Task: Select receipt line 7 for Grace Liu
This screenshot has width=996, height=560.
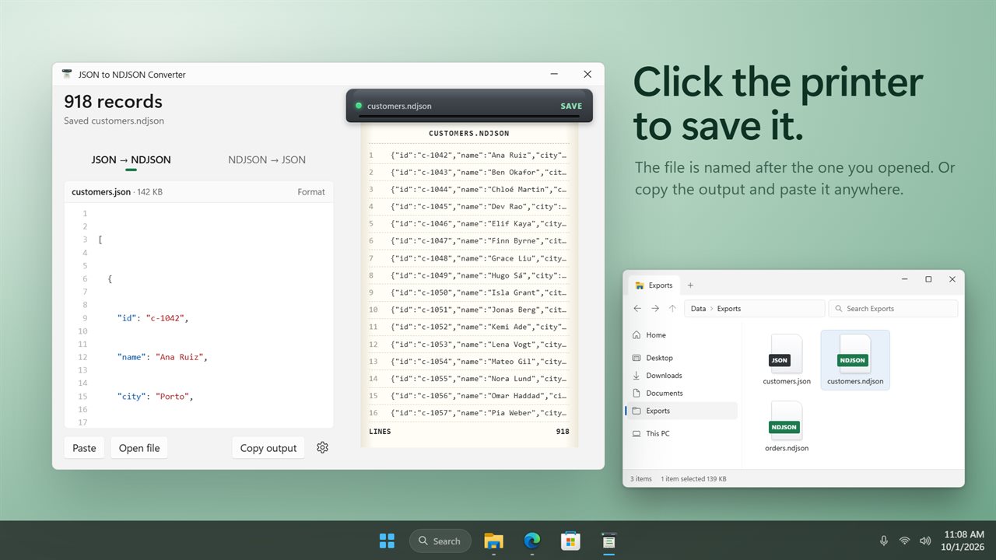Action: pos(469,258)
